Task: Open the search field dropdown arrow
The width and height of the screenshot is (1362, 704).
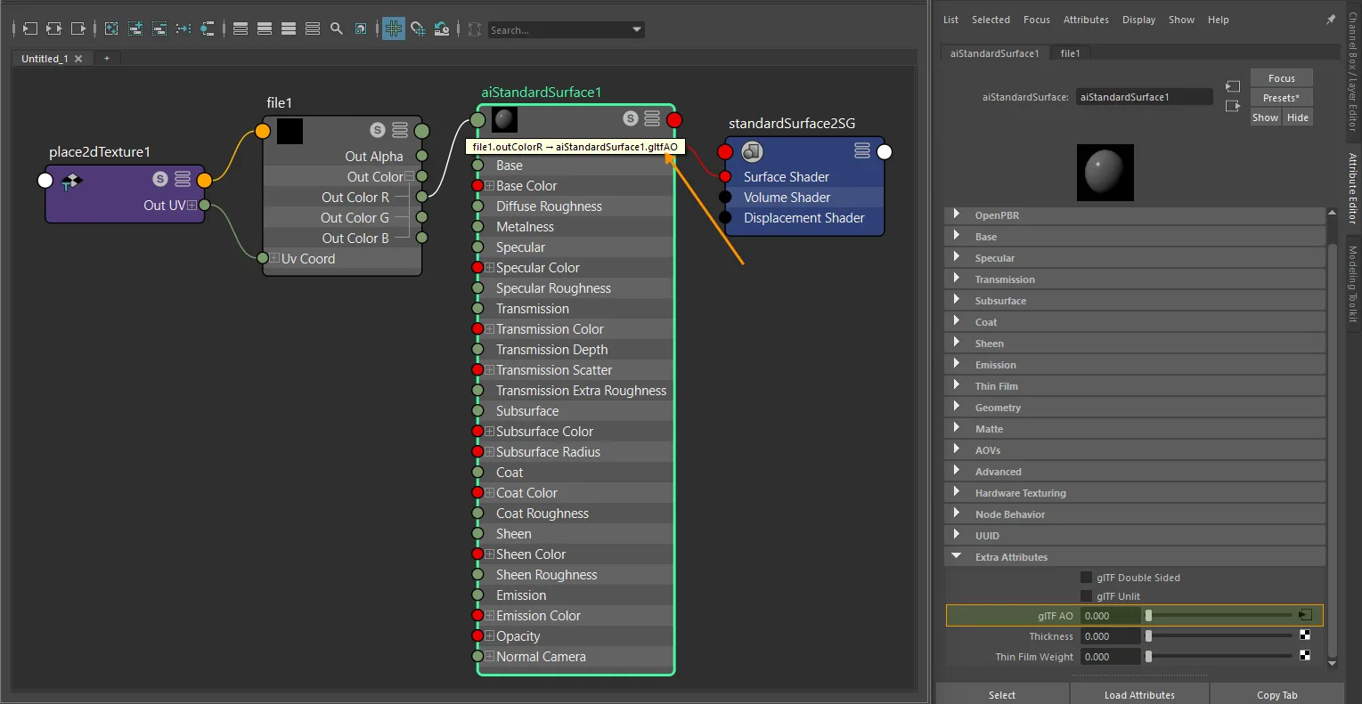Action: click(x=637, y=29)
